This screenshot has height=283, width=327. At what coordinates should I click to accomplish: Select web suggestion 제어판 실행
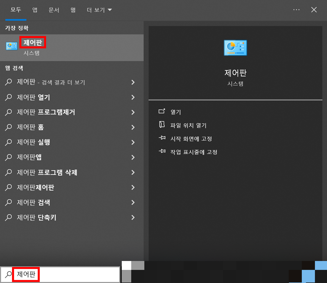coord(72,142)
